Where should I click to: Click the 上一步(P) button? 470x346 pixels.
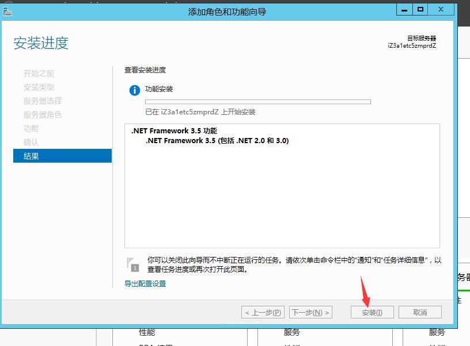pos(263,313)
